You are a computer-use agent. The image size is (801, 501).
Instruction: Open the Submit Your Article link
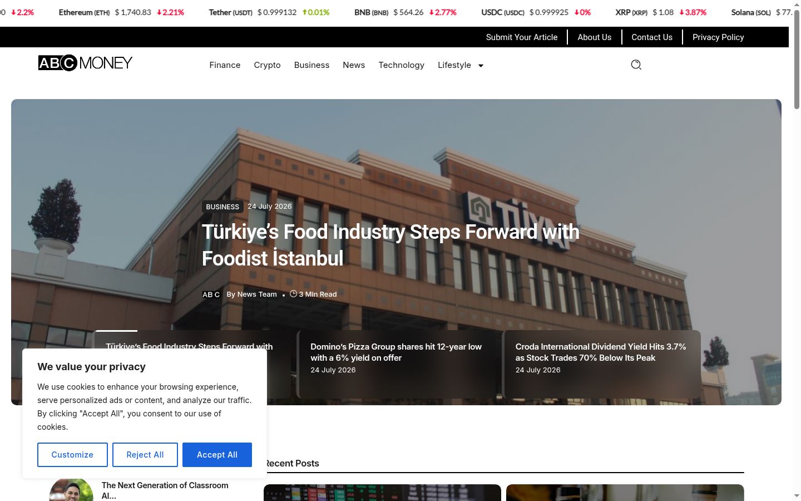[522, 37]
